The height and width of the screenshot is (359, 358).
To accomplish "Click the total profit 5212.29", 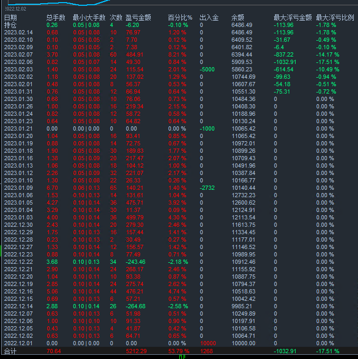I will [x=136, y=352].
